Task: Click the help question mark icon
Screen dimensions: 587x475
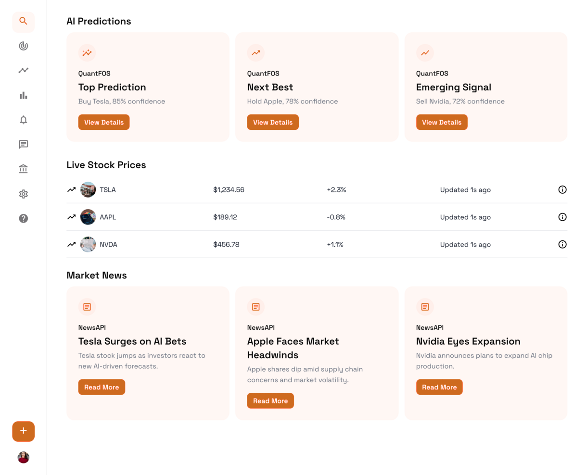Action: pos(23,218)
